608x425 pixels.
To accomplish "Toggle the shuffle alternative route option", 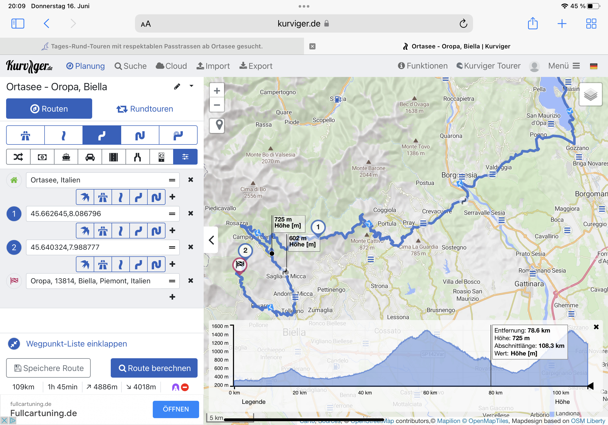I will tap(18, 157).
